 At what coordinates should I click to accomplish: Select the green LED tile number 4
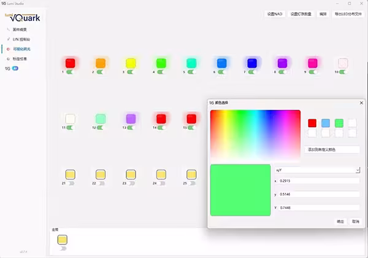161,63
